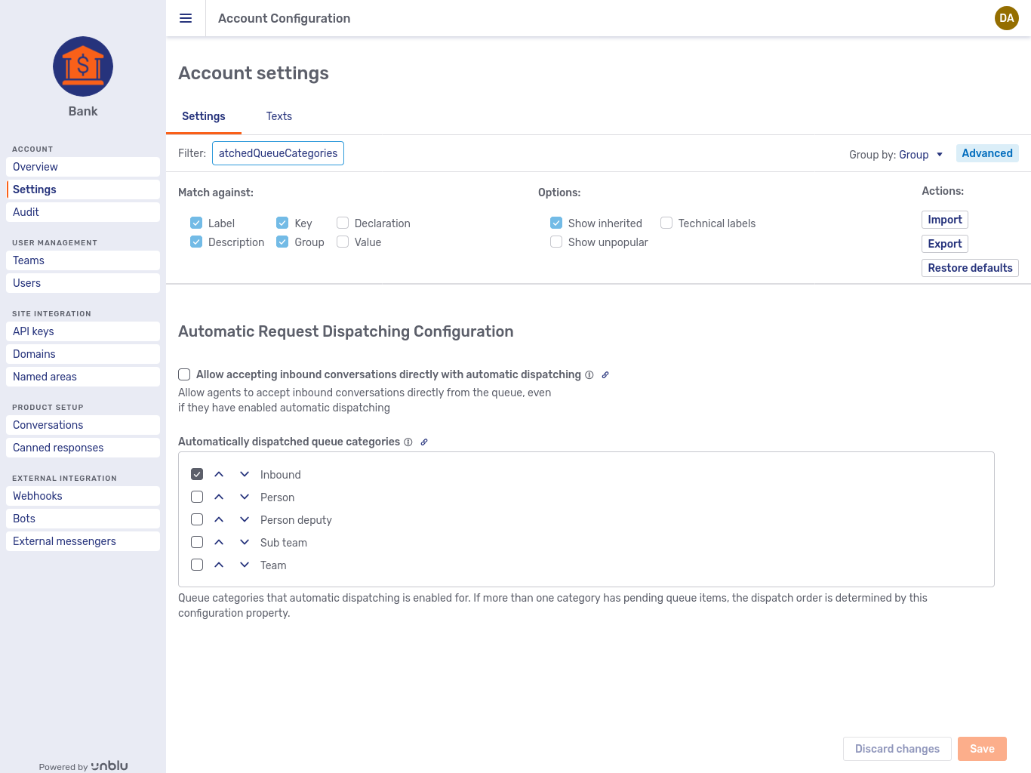
Task: Export the account settings
Action: click(x=944, y=244)
